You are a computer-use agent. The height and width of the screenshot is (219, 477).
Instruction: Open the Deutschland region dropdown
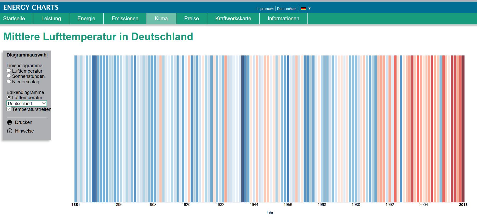27,103
